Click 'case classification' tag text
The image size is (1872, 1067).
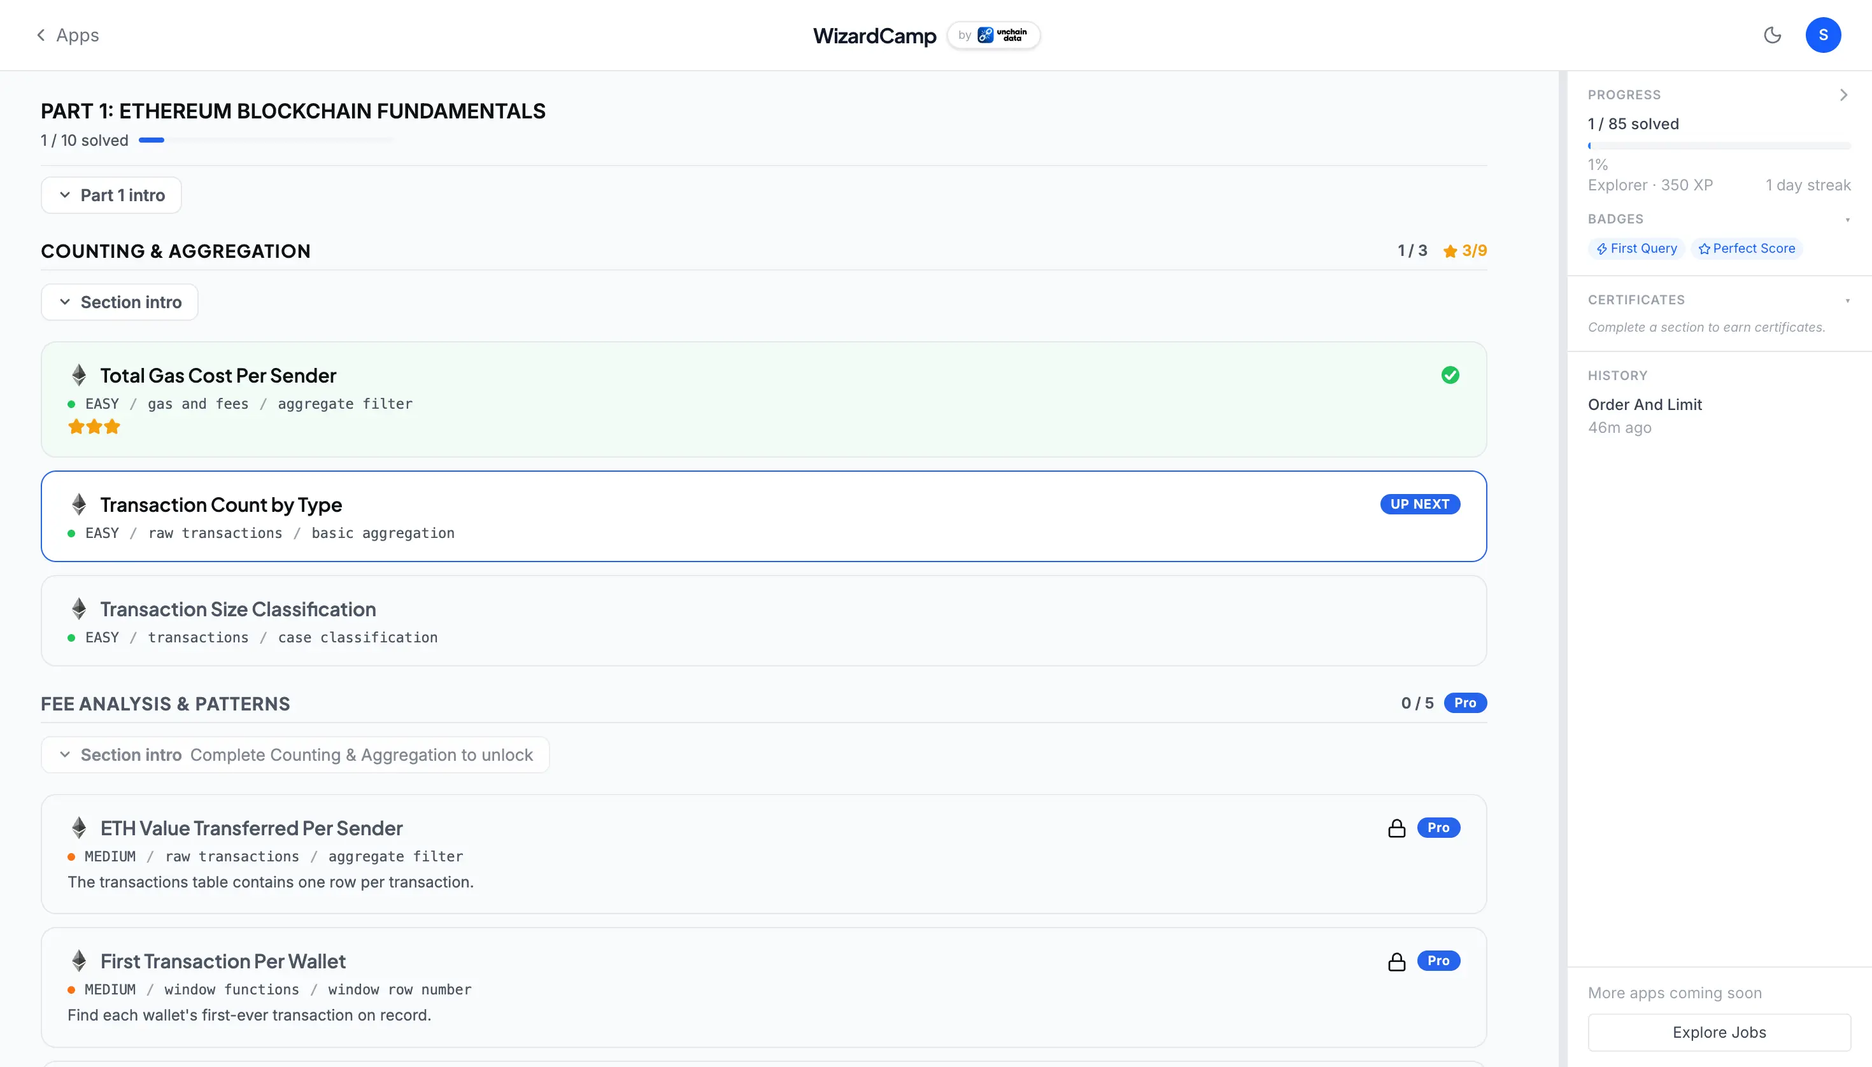(358, 637)
